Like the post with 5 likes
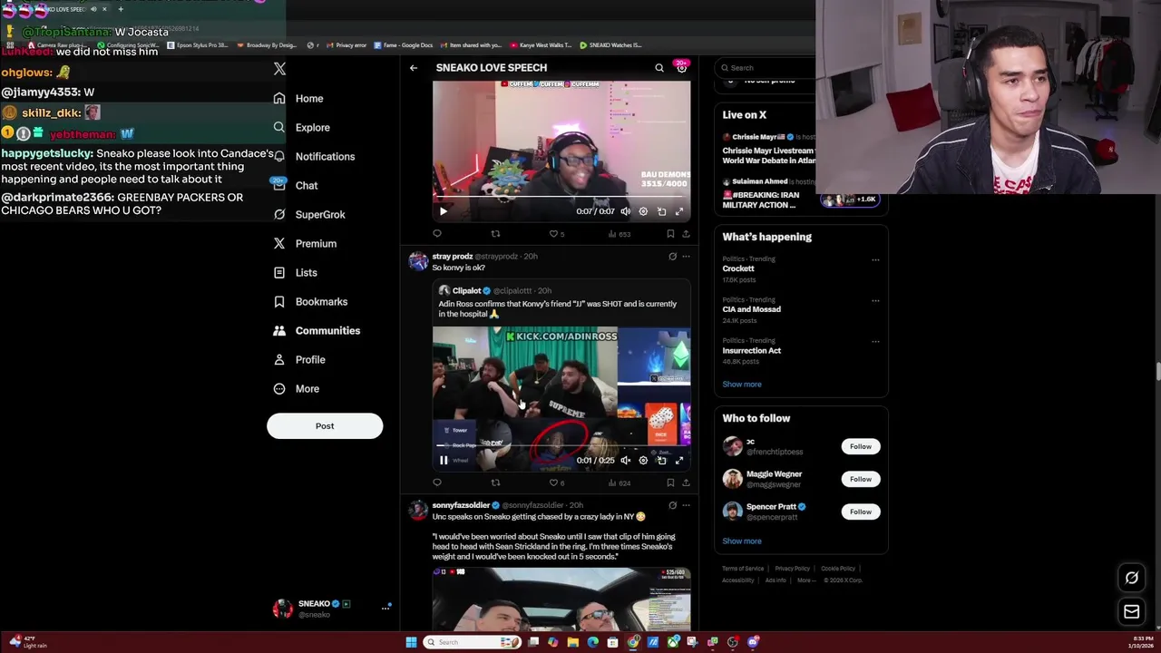1161x653 pixels. pos(556,234)
